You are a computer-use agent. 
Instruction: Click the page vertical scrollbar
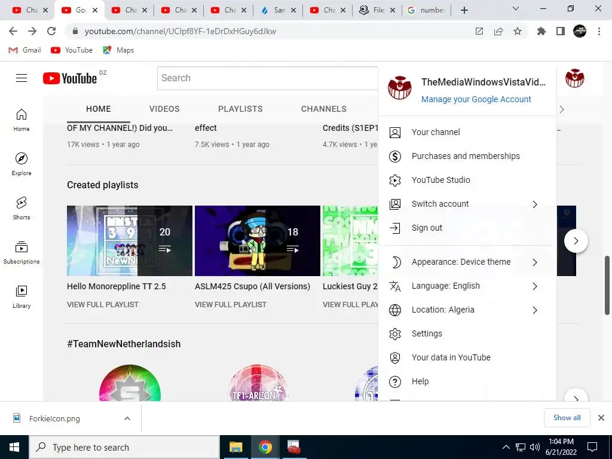tap(607, 285)
